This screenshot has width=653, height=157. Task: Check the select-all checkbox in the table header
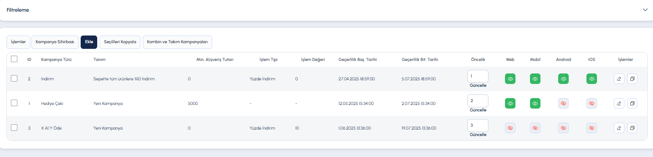[x=14, y=59]
